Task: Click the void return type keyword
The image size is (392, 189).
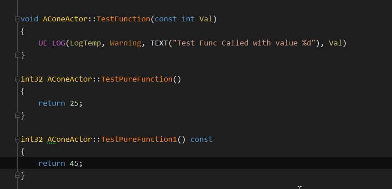Action: point(30,19)
